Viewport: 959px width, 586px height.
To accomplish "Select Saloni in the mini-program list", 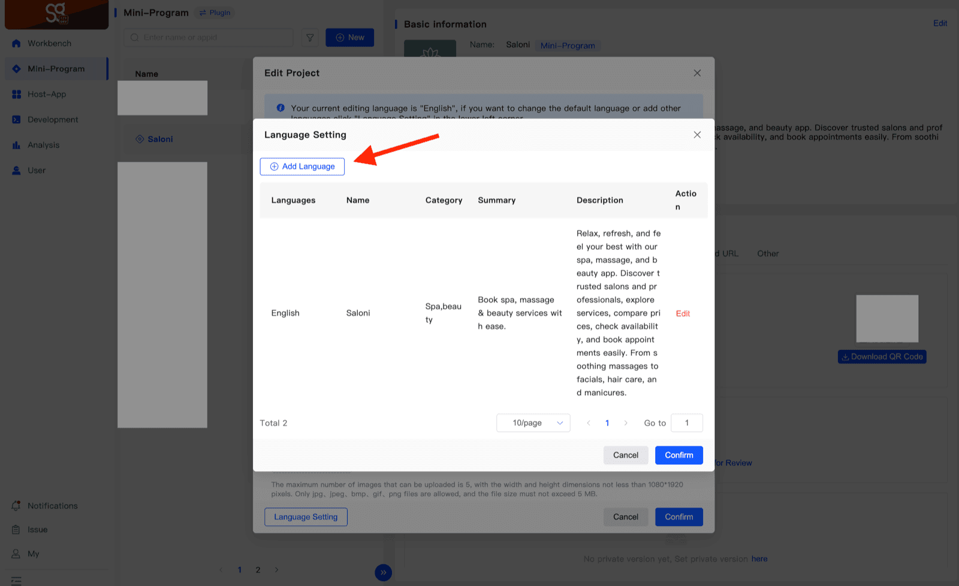I will pyautogui.click(x=160, y=139).
